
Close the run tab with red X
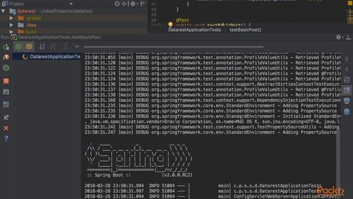(x=6, y=128)
